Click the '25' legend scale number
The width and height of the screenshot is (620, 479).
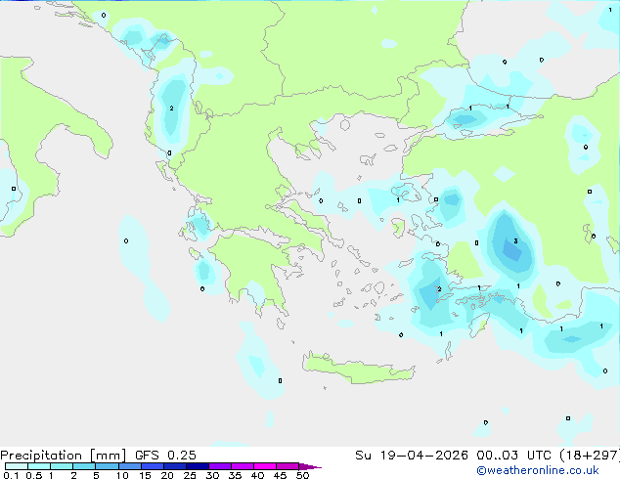click(190, 475)
